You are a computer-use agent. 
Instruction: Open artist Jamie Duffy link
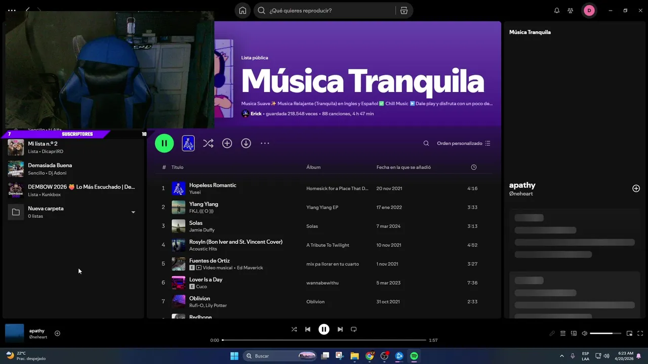click(202, 230)
